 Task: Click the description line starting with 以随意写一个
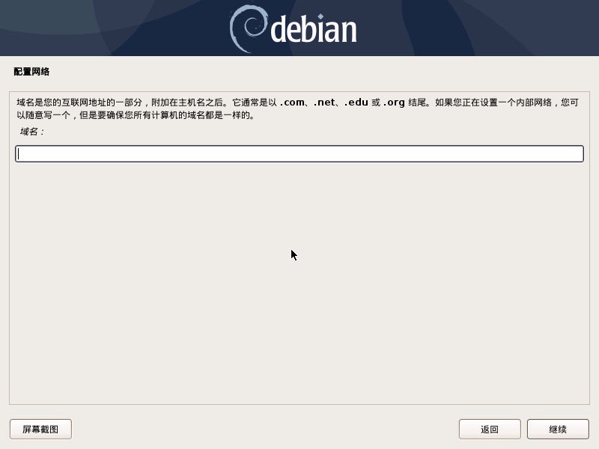[x=136, y=115]
